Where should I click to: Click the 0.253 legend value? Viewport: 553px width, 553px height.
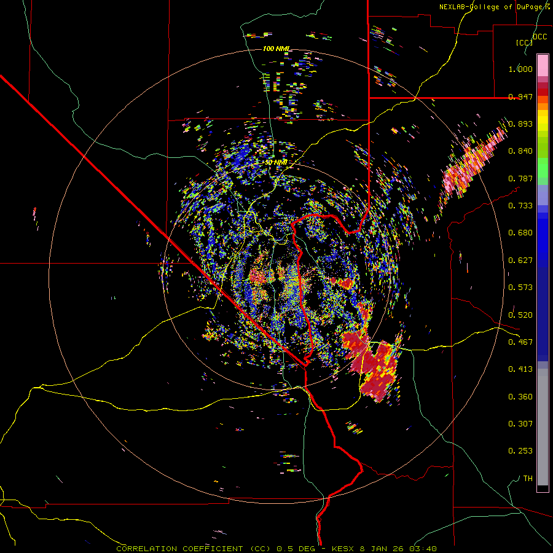(520, 451)
